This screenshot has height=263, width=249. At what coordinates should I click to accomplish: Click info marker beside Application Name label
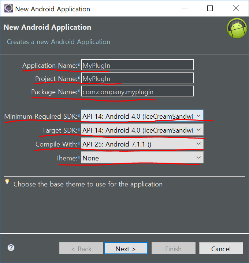click(79, 64)
